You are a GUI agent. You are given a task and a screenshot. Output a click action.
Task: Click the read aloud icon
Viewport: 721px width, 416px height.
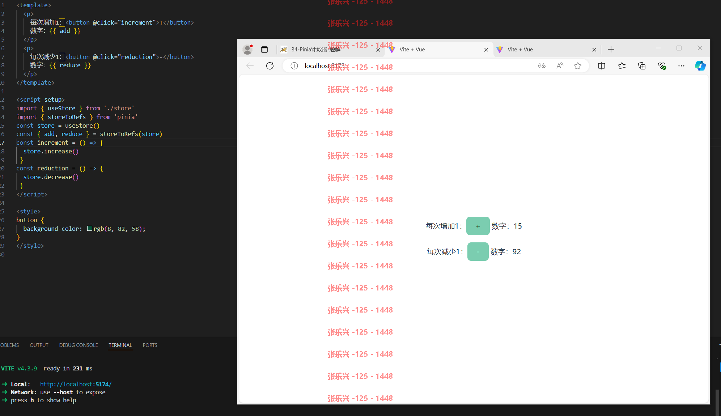(560, 66)
